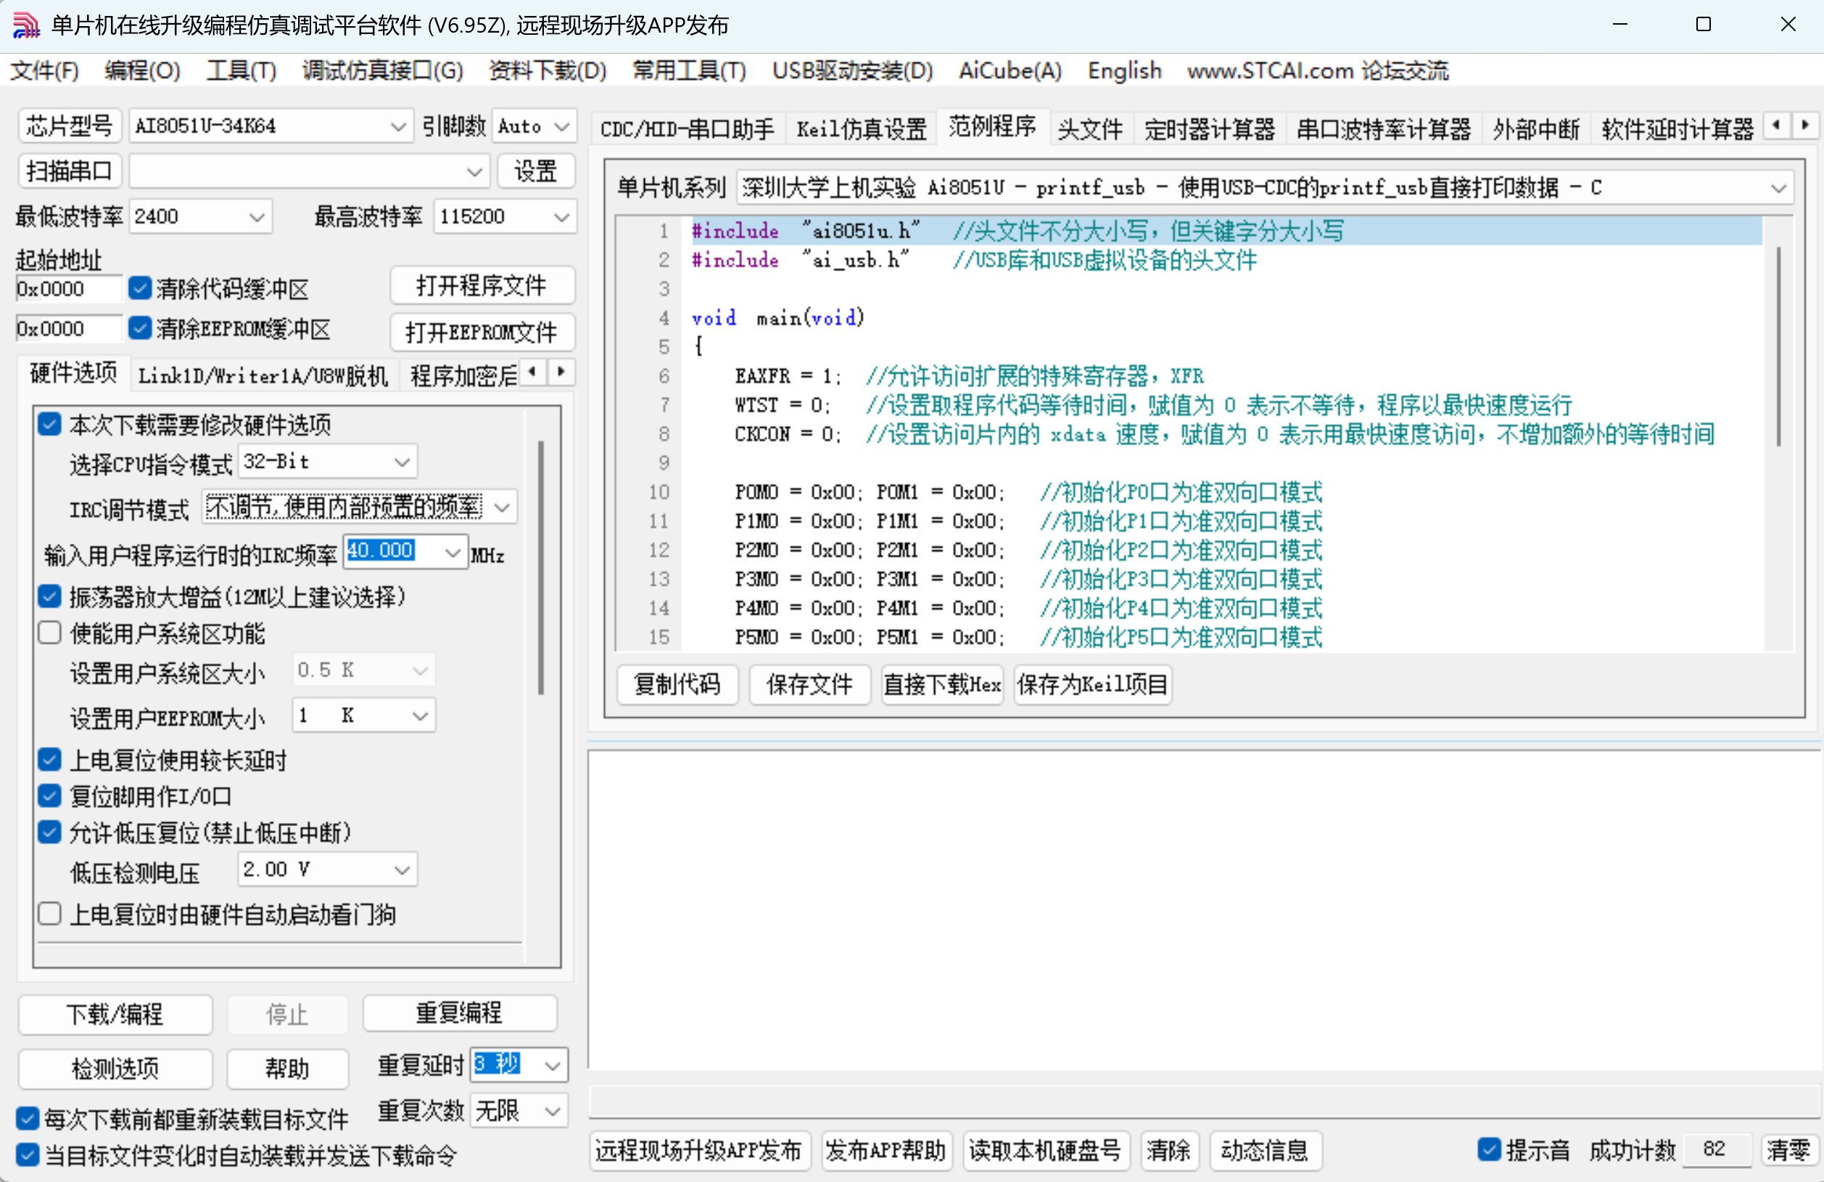Click 保存为Keil项目 button
The height and width of the screenshot is (1182, 1824).
[1093, 684]
